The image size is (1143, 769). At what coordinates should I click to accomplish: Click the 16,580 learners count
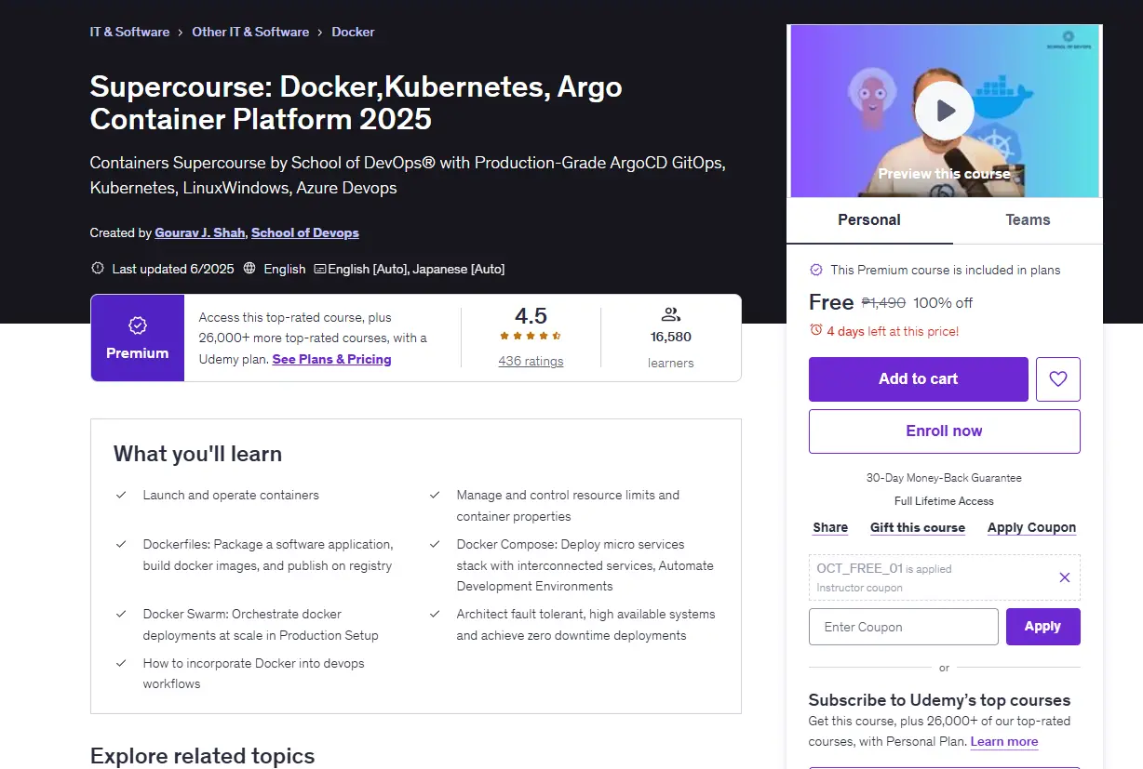tap(670, 337)
